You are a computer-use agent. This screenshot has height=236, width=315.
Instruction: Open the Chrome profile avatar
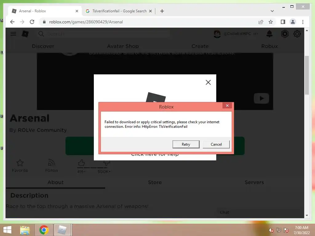(293, 22)
